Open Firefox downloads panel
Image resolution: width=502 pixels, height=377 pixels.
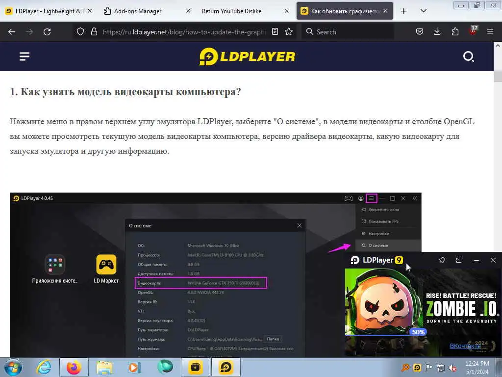click(437, 31)
